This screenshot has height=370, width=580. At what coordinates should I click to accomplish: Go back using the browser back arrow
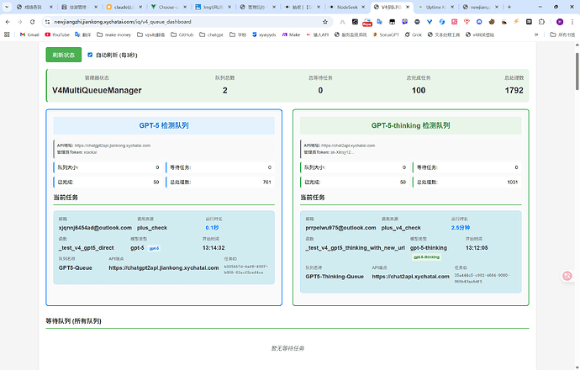point(7,21)
